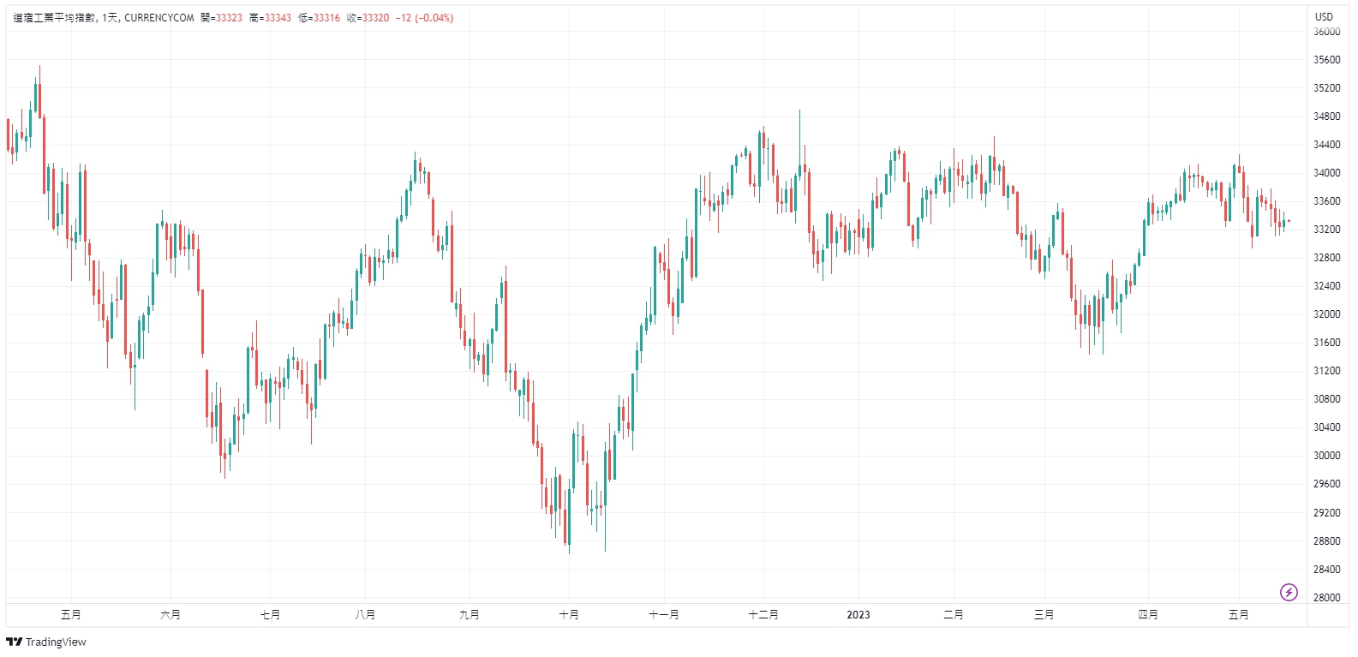Screen dimensions: 1358x657
Task: Select the 36000 price axis label
Action: click(1326, 32)
